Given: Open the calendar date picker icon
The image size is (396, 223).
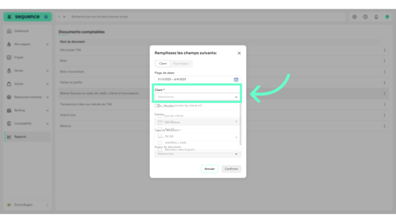Looking at the screenshot, I should [x=236, y=80].
